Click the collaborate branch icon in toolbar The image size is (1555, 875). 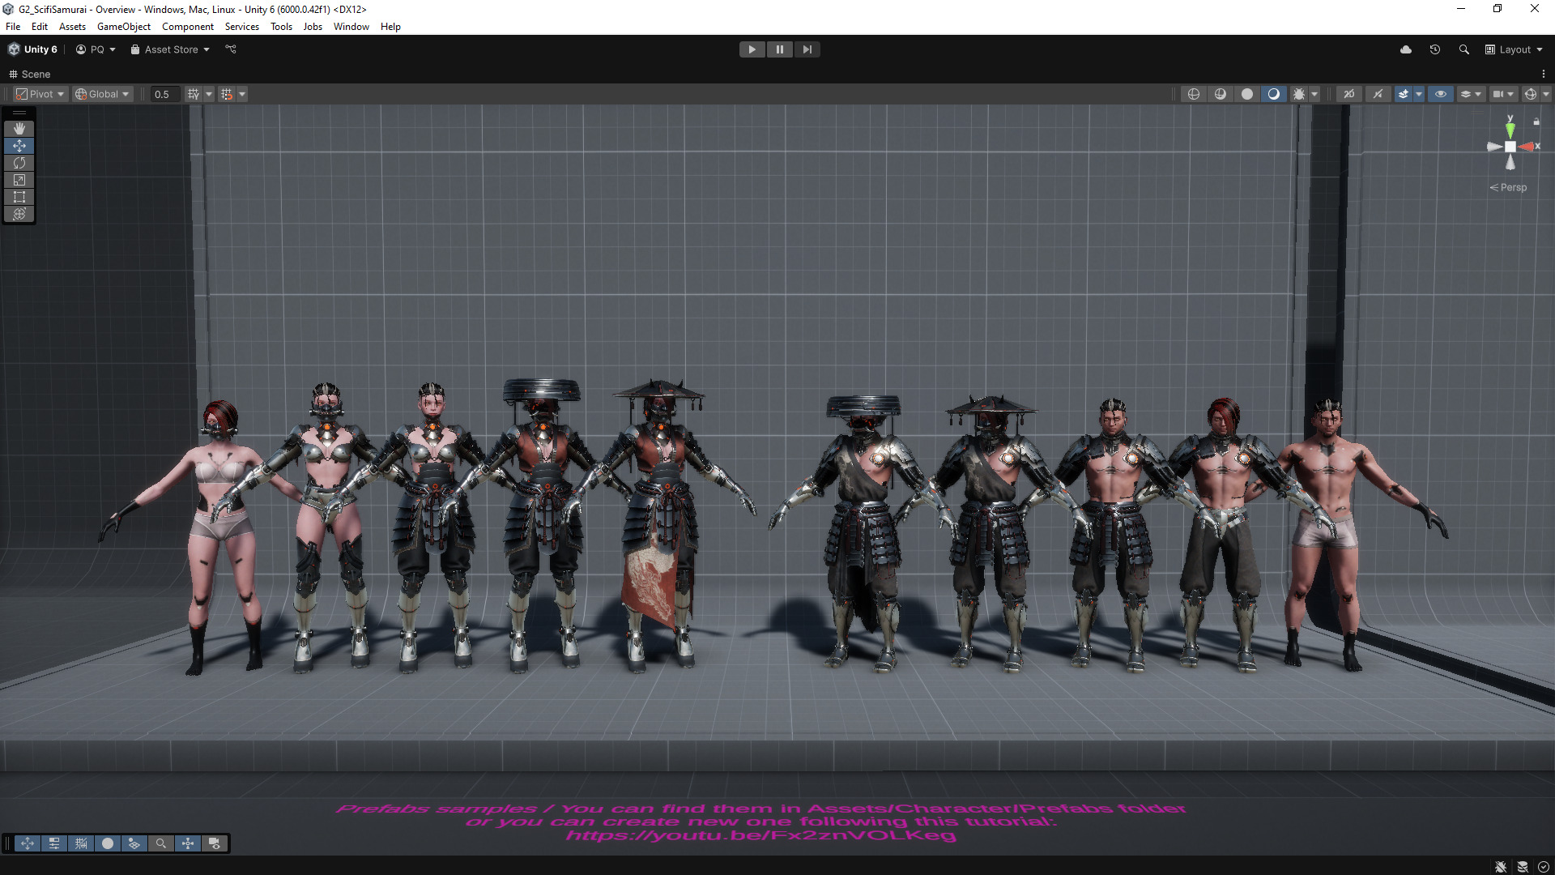point(231,49)
